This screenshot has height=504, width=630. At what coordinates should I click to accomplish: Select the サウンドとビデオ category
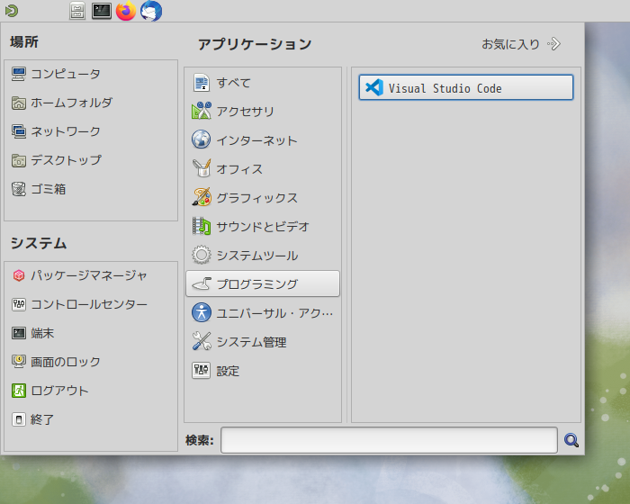(263, 227)
